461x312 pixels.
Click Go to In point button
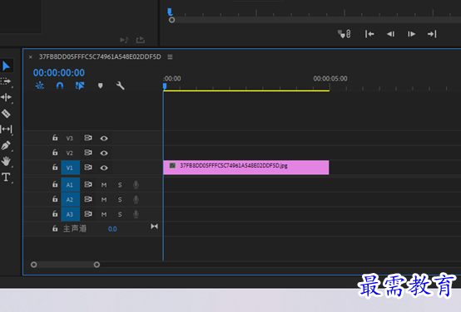click(x=369, y=34)
